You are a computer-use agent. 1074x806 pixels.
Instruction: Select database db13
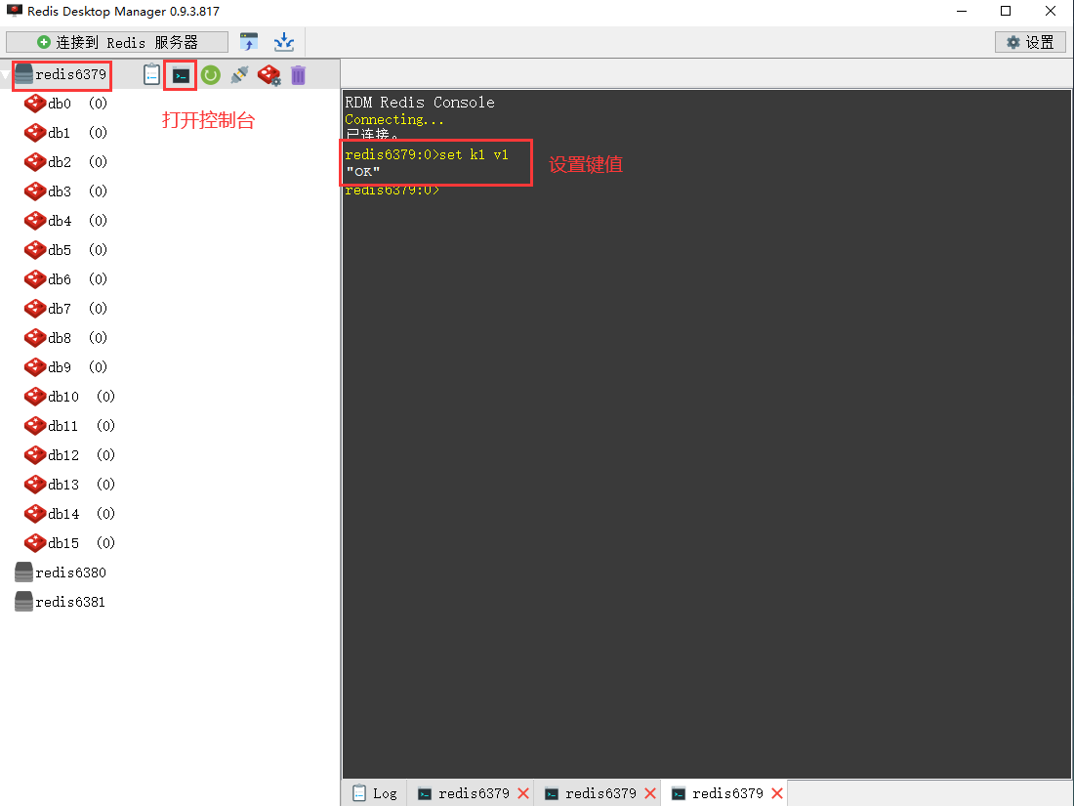(63, 485)
